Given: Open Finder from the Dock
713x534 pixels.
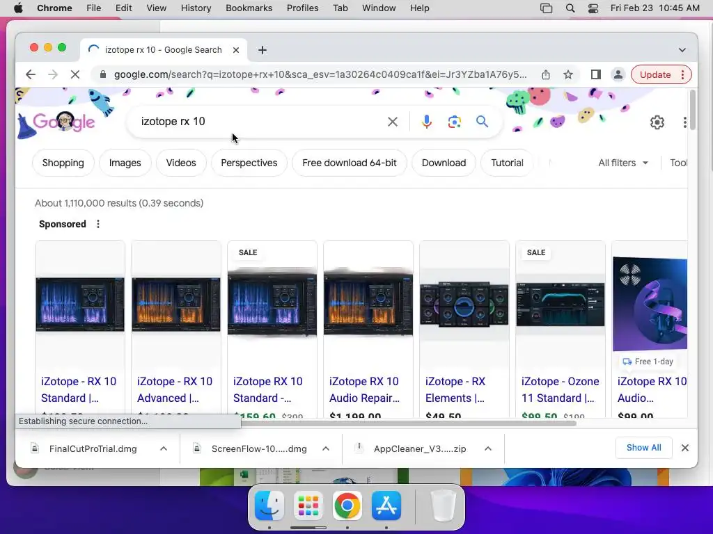Looking at the screenshot, I should click(269, 505).
